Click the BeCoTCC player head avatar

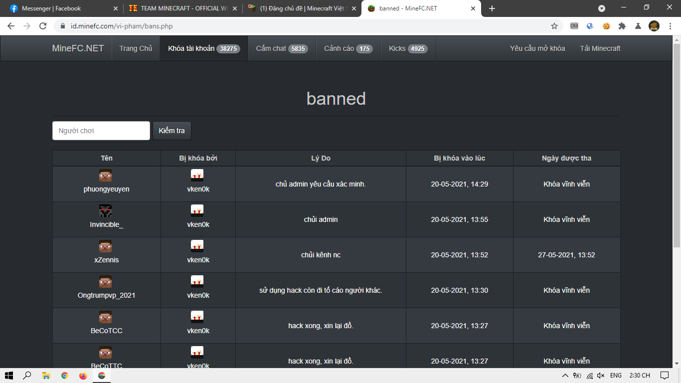106,317
